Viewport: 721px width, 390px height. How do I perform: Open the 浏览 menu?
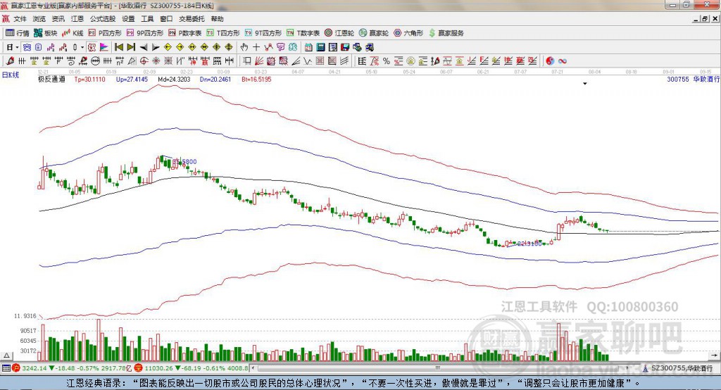pyautogui.click(x=39, y=19)
